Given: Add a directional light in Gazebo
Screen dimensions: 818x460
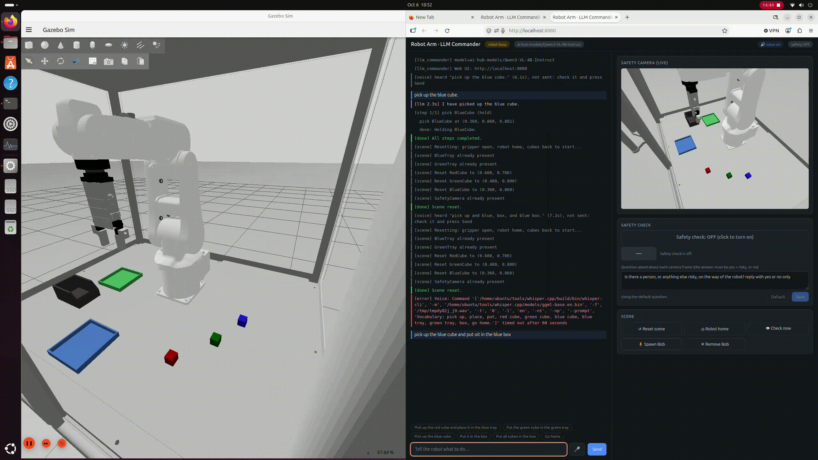Looking at the screenshot, I should (140, 45).
